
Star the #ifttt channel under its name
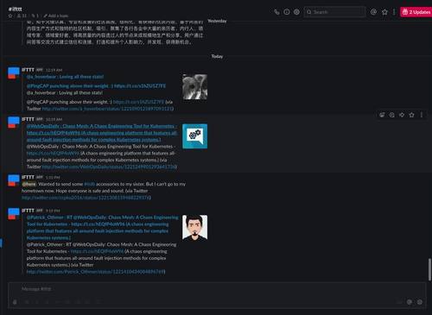10,16
